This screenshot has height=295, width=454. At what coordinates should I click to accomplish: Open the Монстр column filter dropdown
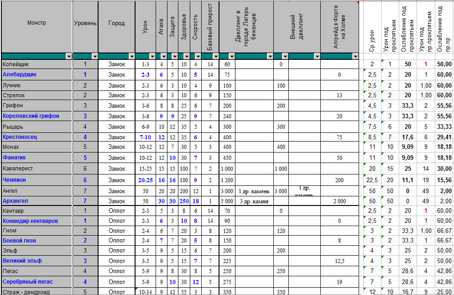tap(69, 56)
